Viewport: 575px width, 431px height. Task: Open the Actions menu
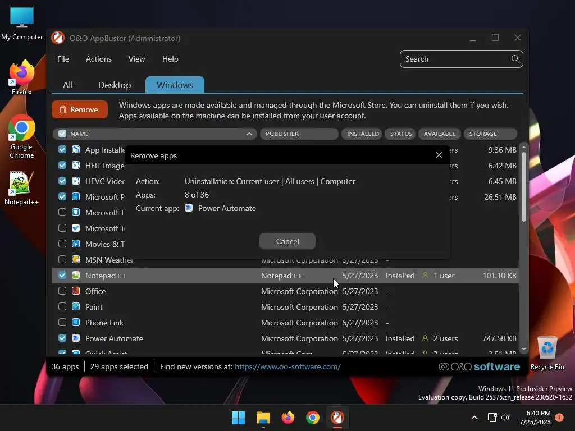point(99,59)
